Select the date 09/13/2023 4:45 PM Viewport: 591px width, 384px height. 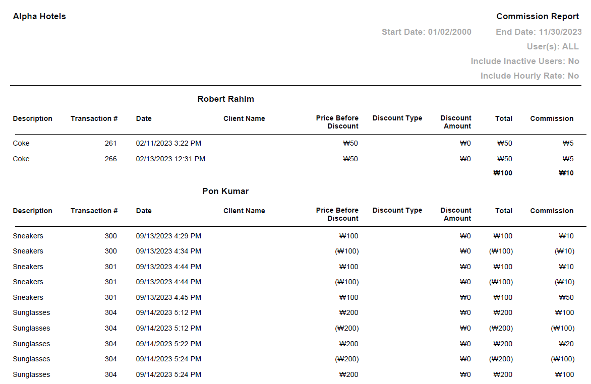coord(168,297)
